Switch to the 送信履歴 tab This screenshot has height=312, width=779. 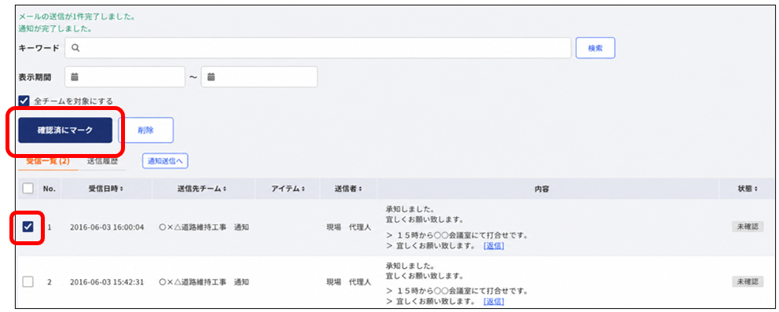[x=102, y=161]
